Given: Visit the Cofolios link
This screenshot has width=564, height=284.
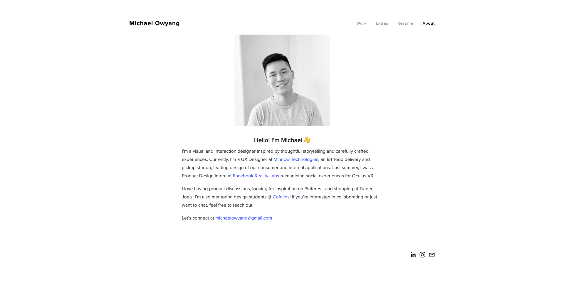Looking at the screenshot, I should pos(281,197).
